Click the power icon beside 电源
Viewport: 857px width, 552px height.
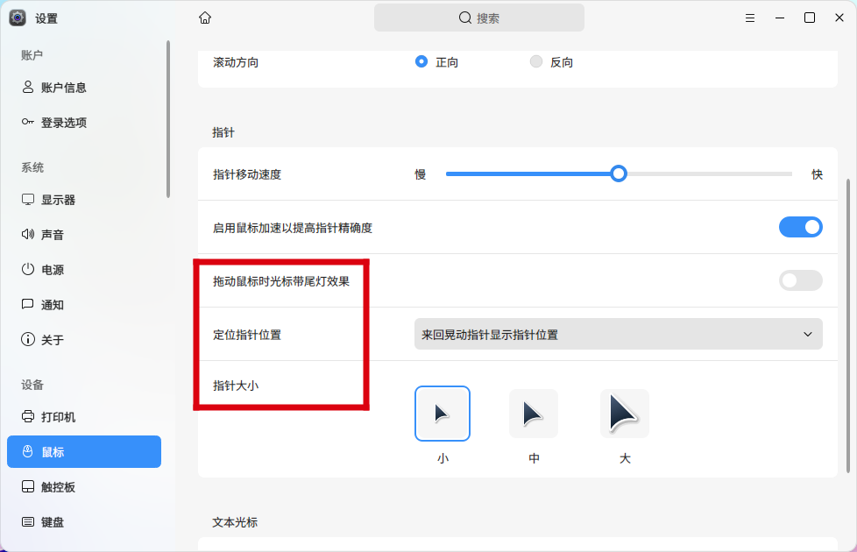point(28,270)
